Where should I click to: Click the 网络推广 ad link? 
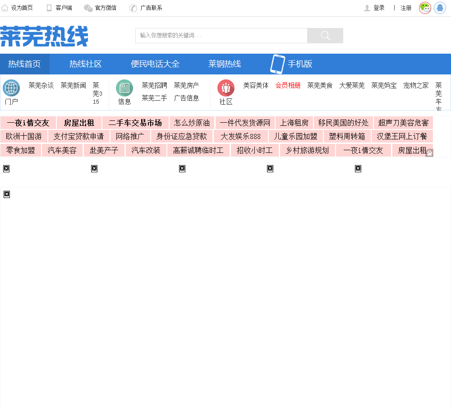pos(130,136)
